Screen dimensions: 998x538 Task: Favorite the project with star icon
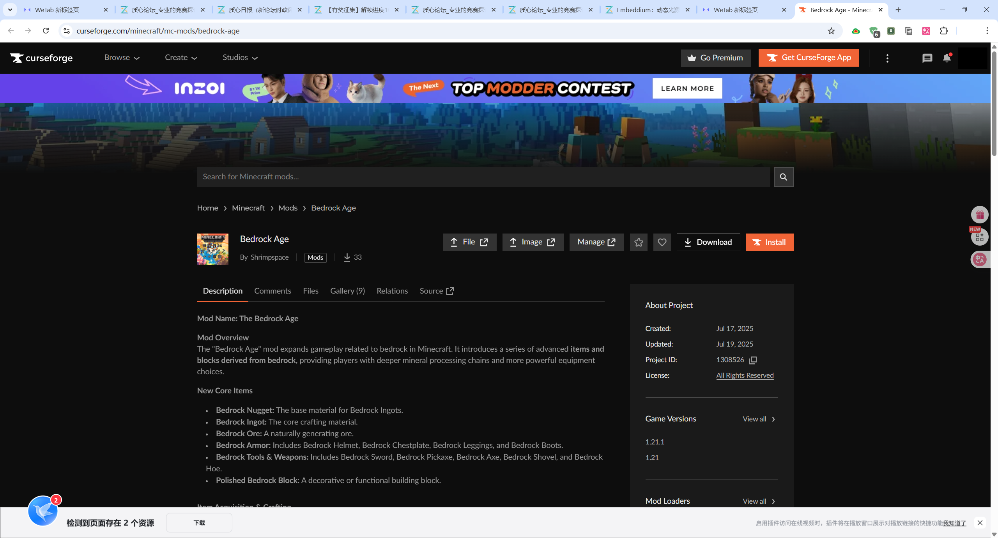pyautogui.click(x=639, y=242)
